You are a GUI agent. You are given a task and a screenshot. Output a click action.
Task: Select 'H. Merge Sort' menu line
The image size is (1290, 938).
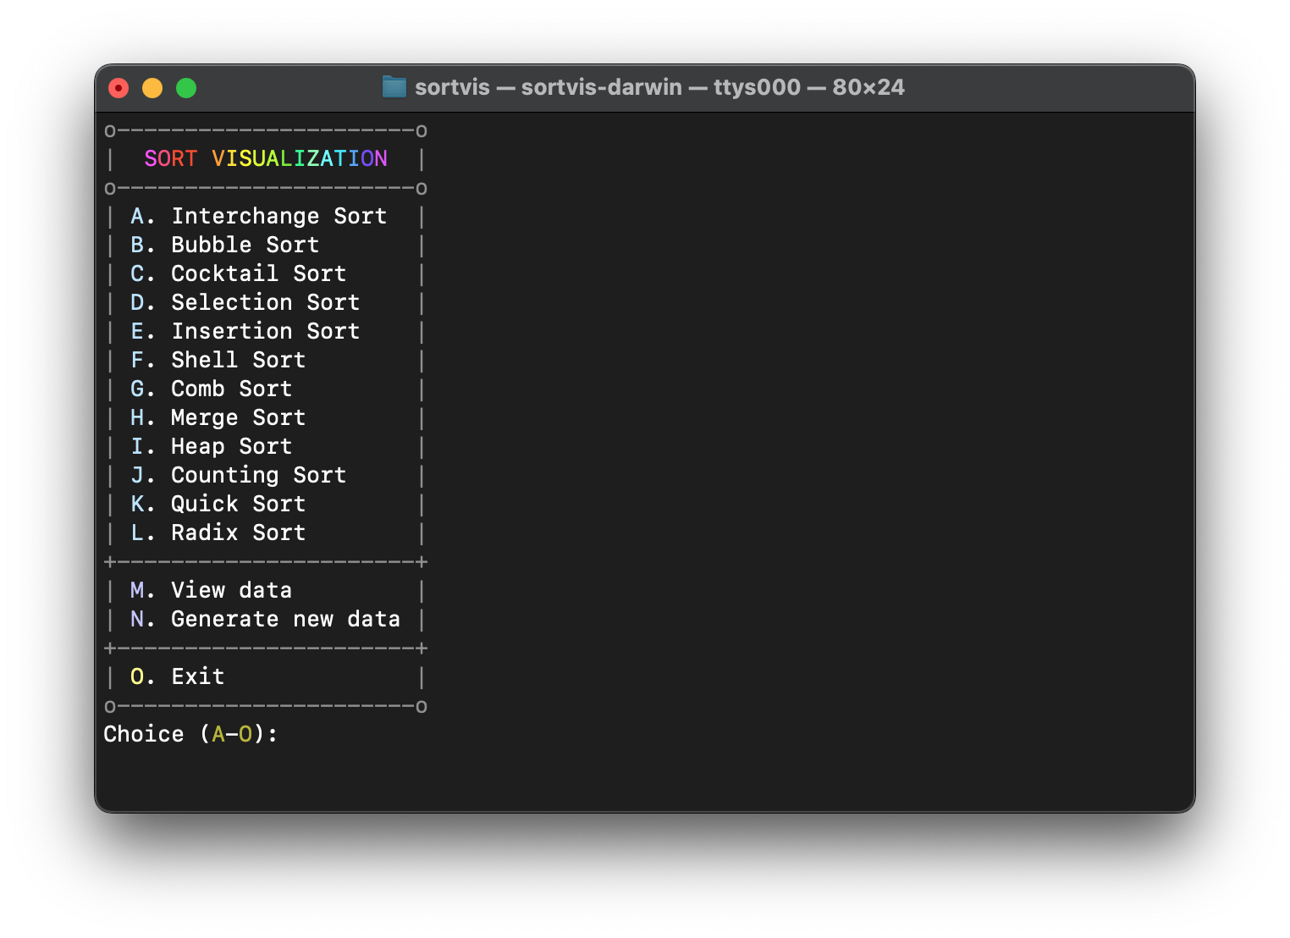(218, 418)
